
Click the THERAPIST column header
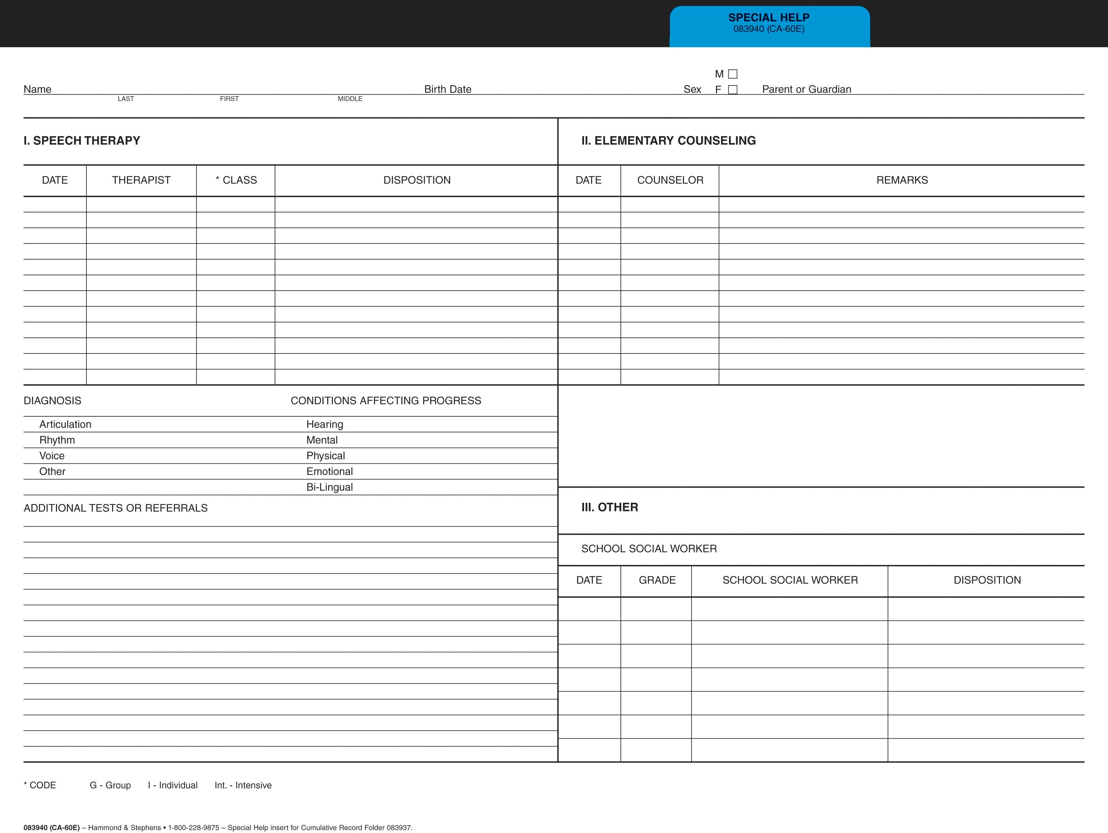pos(141,180)
